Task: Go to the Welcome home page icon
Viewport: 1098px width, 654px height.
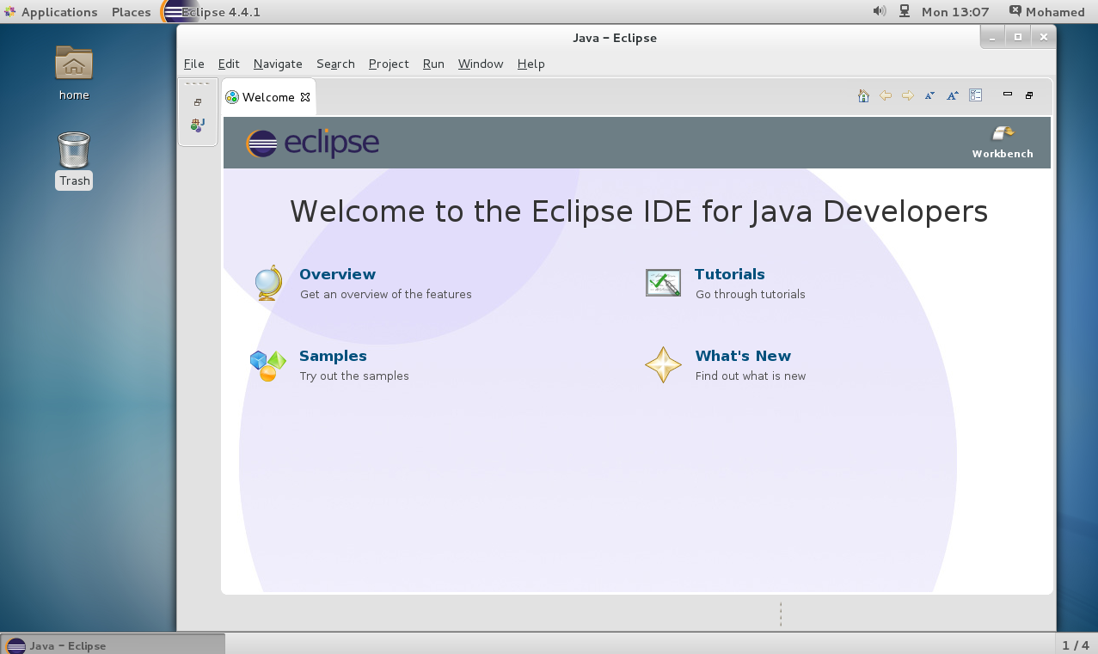Action: [863, 95]
